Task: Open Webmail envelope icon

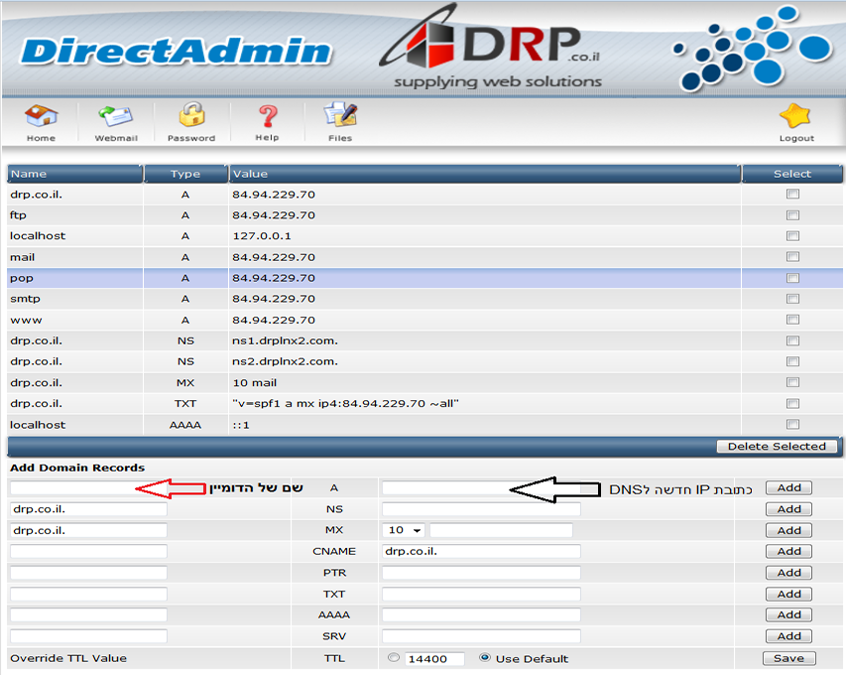Action: pos(115,117)
